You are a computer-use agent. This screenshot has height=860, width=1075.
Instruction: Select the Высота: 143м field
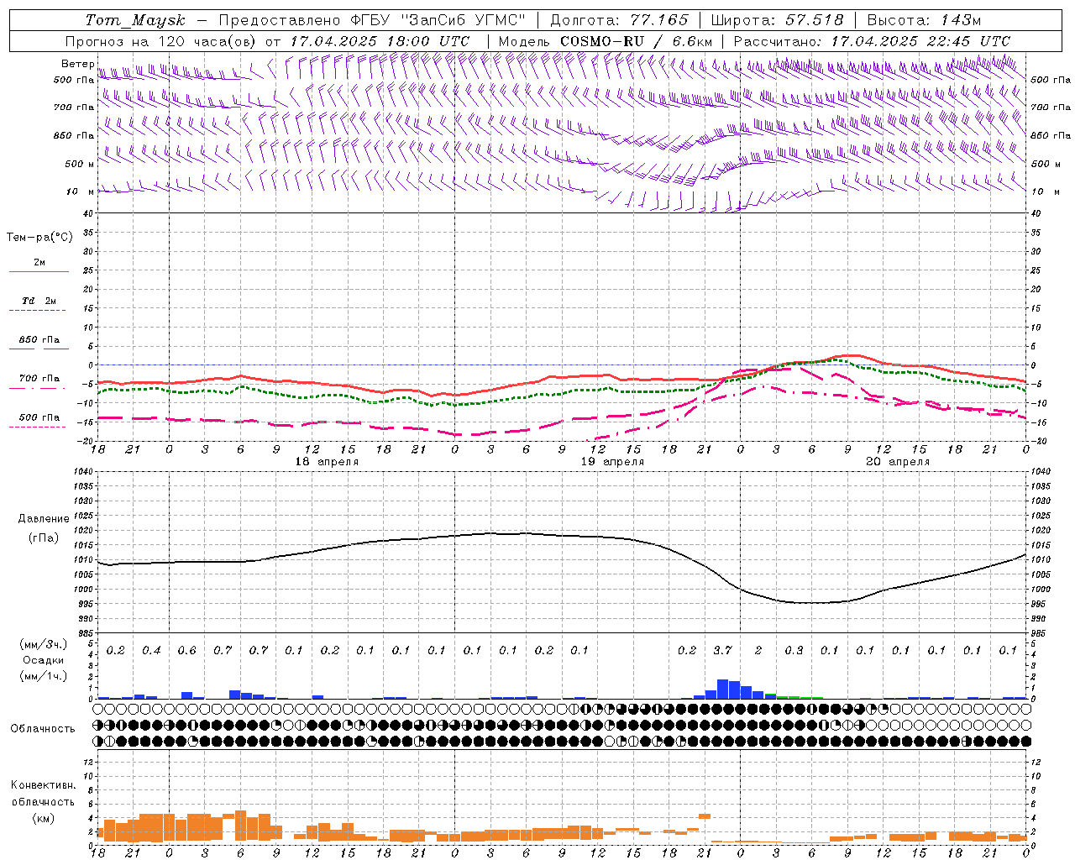[925, 20]
